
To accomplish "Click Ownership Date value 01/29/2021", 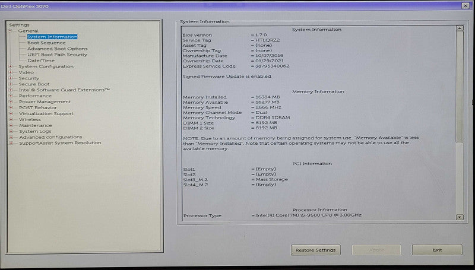I will pos(270,61).
